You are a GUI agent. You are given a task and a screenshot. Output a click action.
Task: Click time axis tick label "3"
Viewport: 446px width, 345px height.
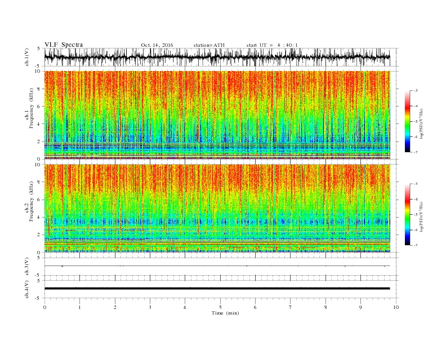pyautogui.click(x=150, y=307)
